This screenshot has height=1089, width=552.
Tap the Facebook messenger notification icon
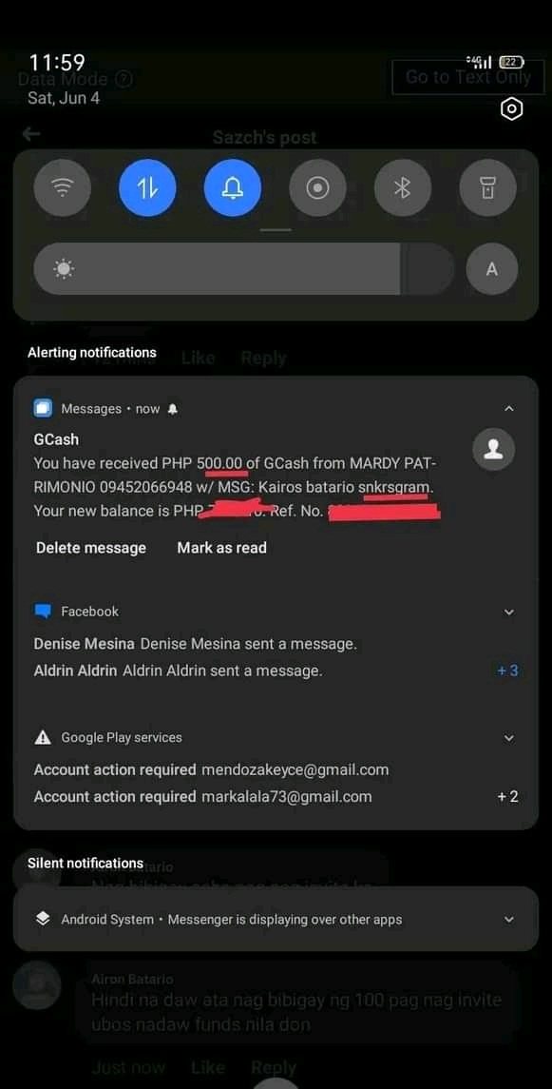point(43,612)
